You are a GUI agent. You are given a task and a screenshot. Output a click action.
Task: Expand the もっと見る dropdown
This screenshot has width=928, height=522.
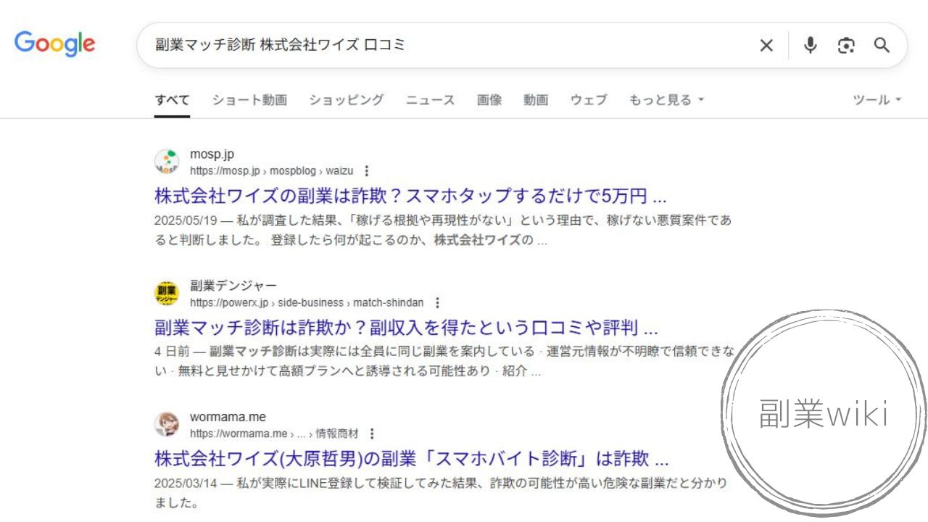point(666,100)
